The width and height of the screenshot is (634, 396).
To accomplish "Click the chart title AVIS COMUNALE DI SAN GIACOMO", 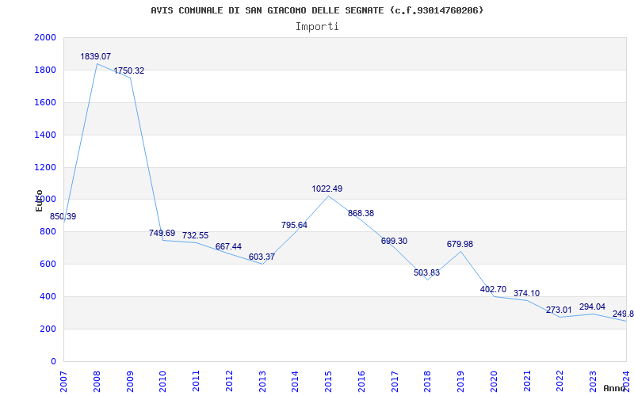I will [x=317, y=10].
